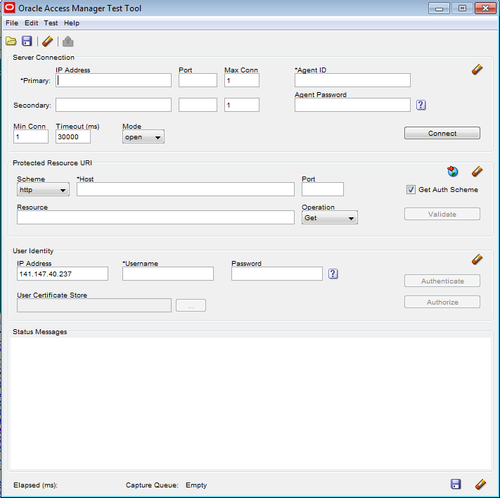Open the Edit menu

(31, 23)
